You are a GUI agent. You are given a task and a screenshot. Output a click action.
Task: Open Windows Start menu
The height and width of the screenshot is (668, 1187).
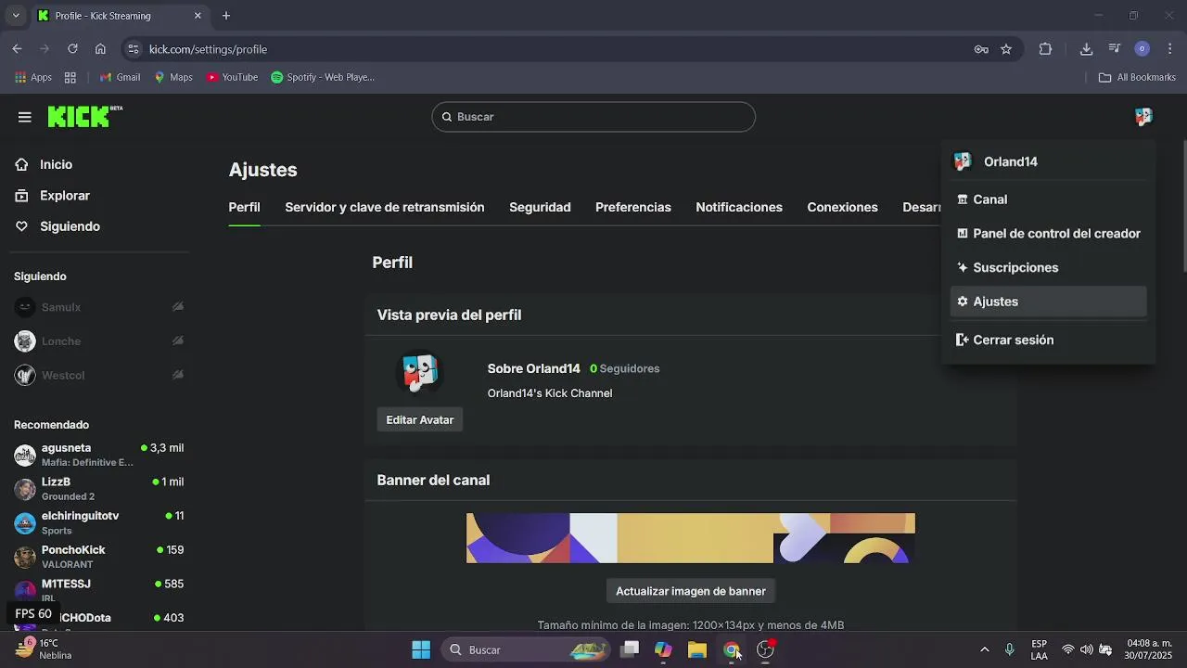(x=421, y=649)
